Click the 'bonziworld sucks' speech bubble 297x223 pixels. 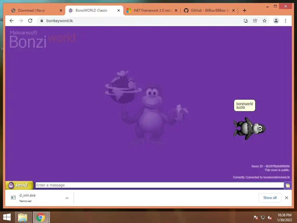click(245, 105)
